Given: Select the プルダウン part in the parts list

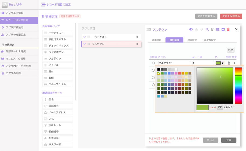Looking at the screenshot, I should (58, 59).
